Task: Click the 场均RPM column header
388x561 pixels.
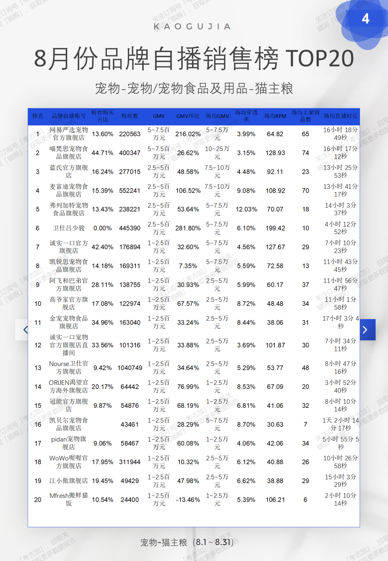Action: (275, 116)
